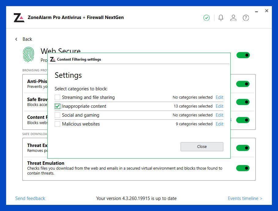Click the 'Inappropriate content' label
The image size is (278, 211).
pos(84,106)
